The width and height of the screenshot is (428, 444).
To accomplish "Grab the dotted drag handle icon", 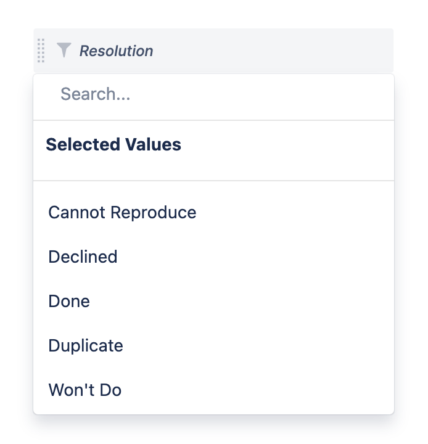I will click(41, 51).
